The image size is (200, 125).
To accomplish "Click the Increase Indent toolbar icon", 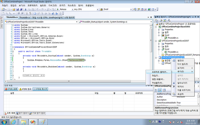I will point(22,13).
